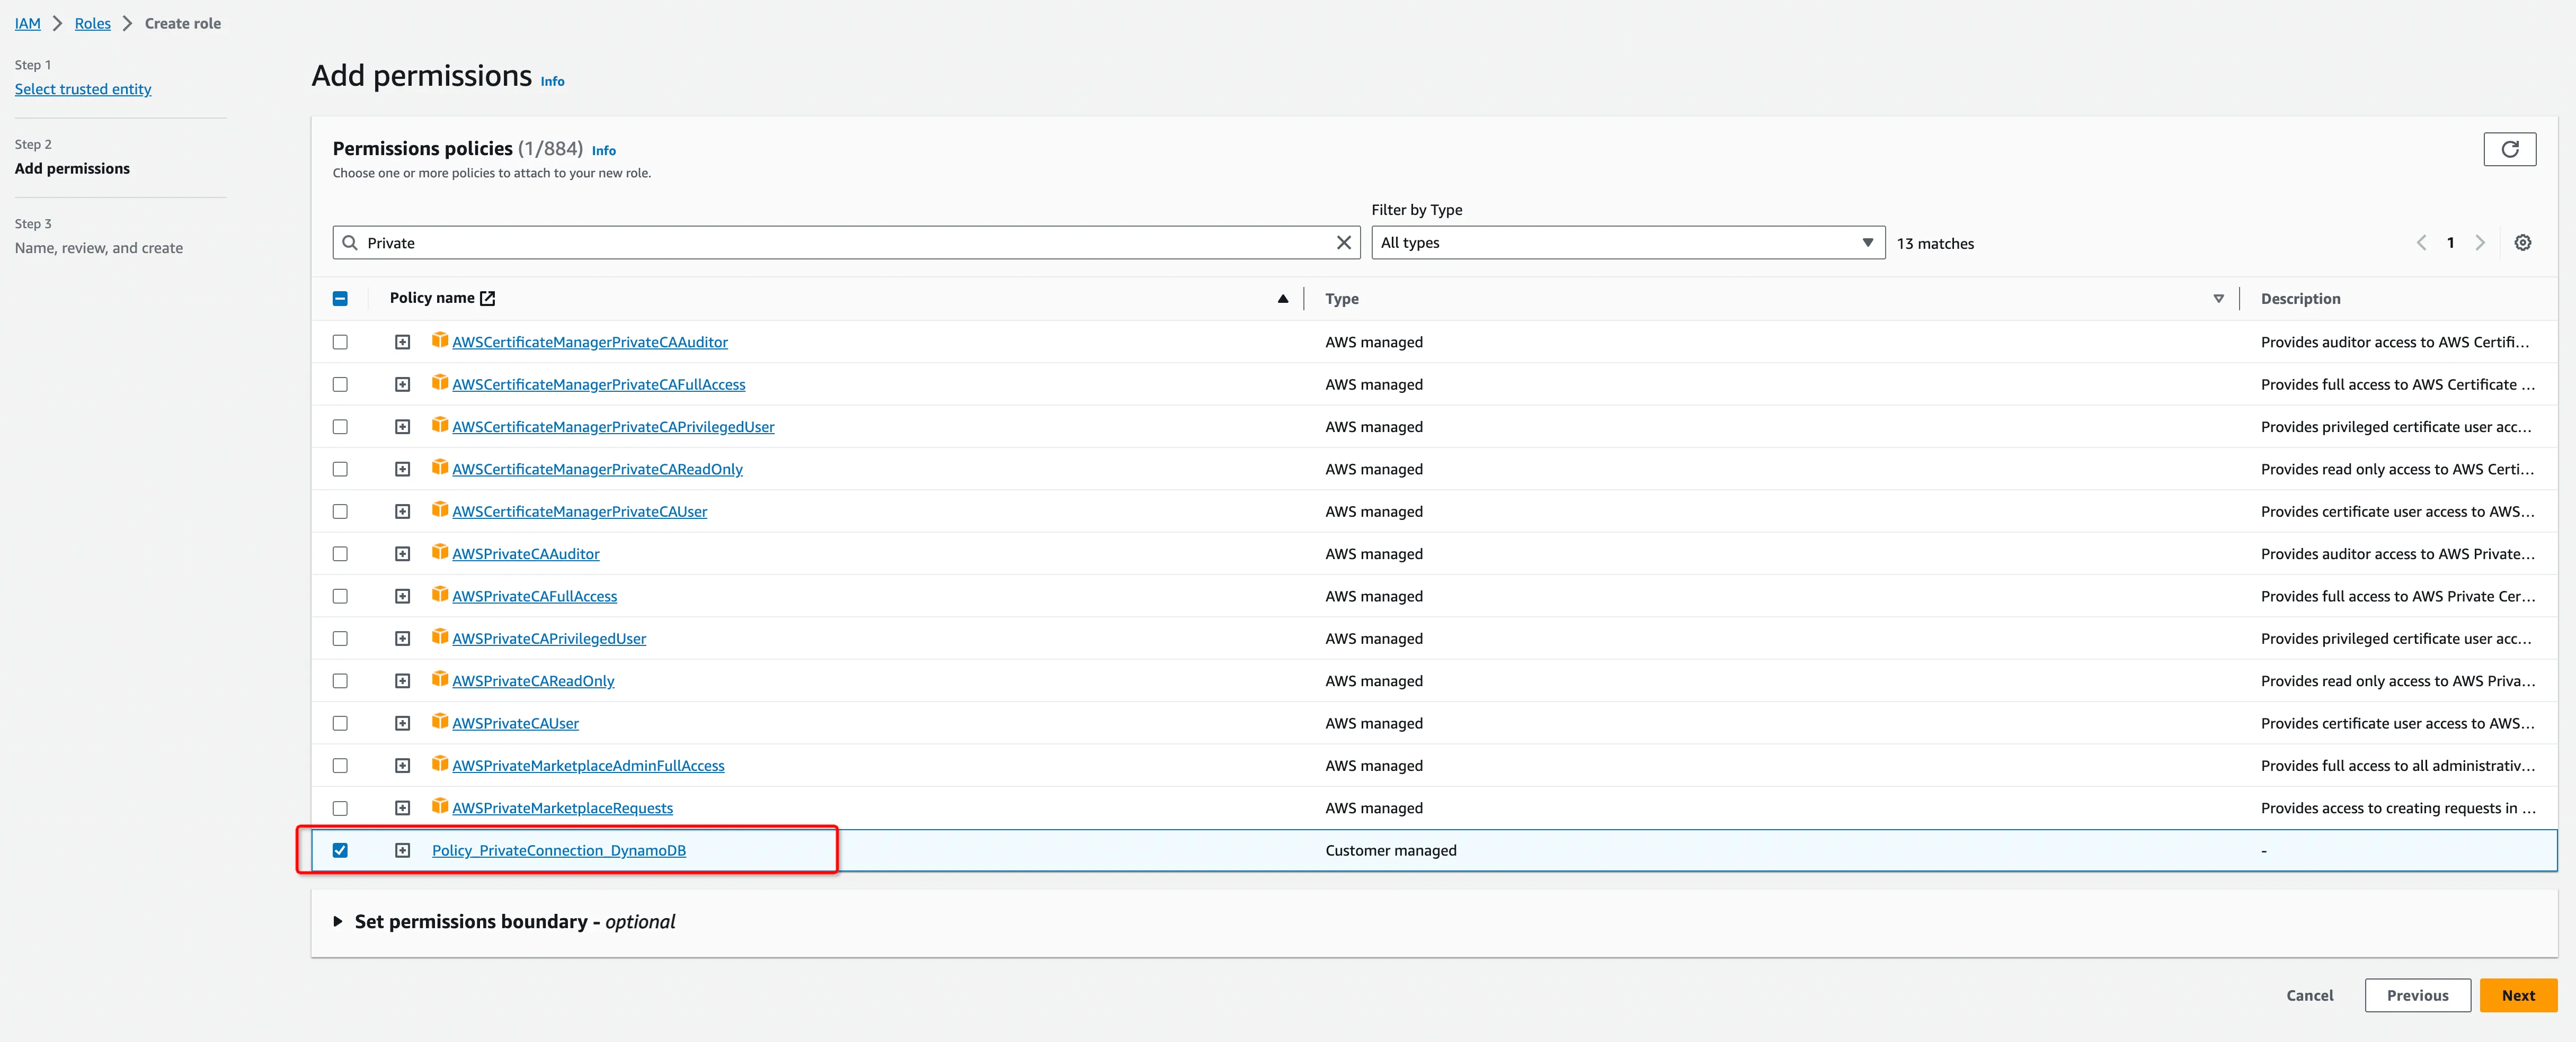Viewport: 2576px width, 1042px height.
Task: Open AWSPrivateMarketplaceAdminFullAccess policy link
Action: click(x=588, y=765)
